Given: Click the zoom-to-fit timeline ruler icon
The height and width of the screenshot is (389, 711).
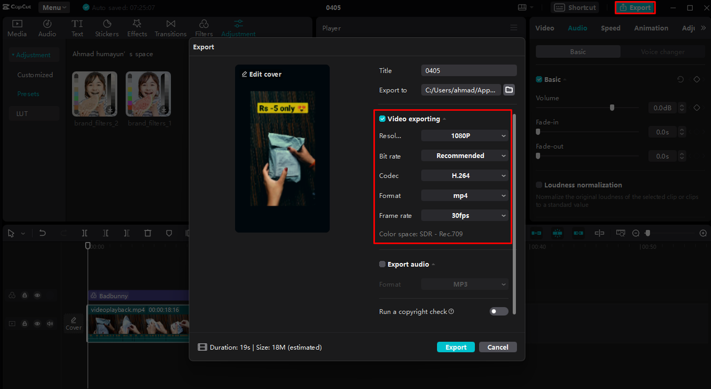Looking at the screenshot, I should pyautogui.click(x=620, y=234).
